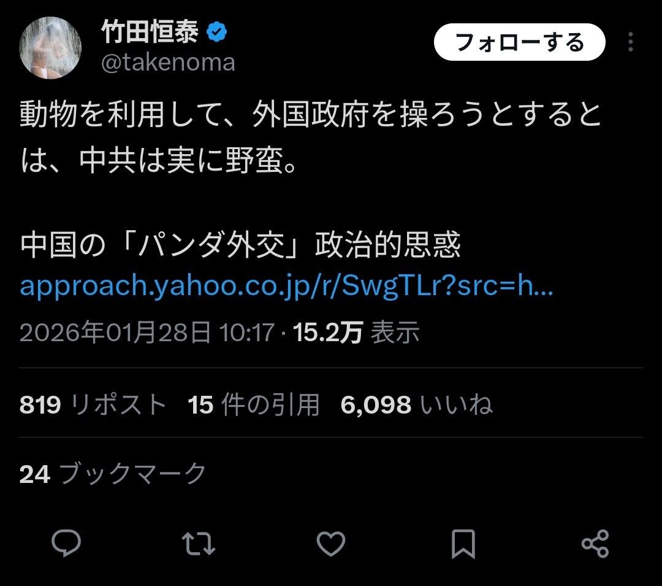662x586 pixels.
Task: Open the 24 ブックマーク count
Action: click(x=113, y=474)
